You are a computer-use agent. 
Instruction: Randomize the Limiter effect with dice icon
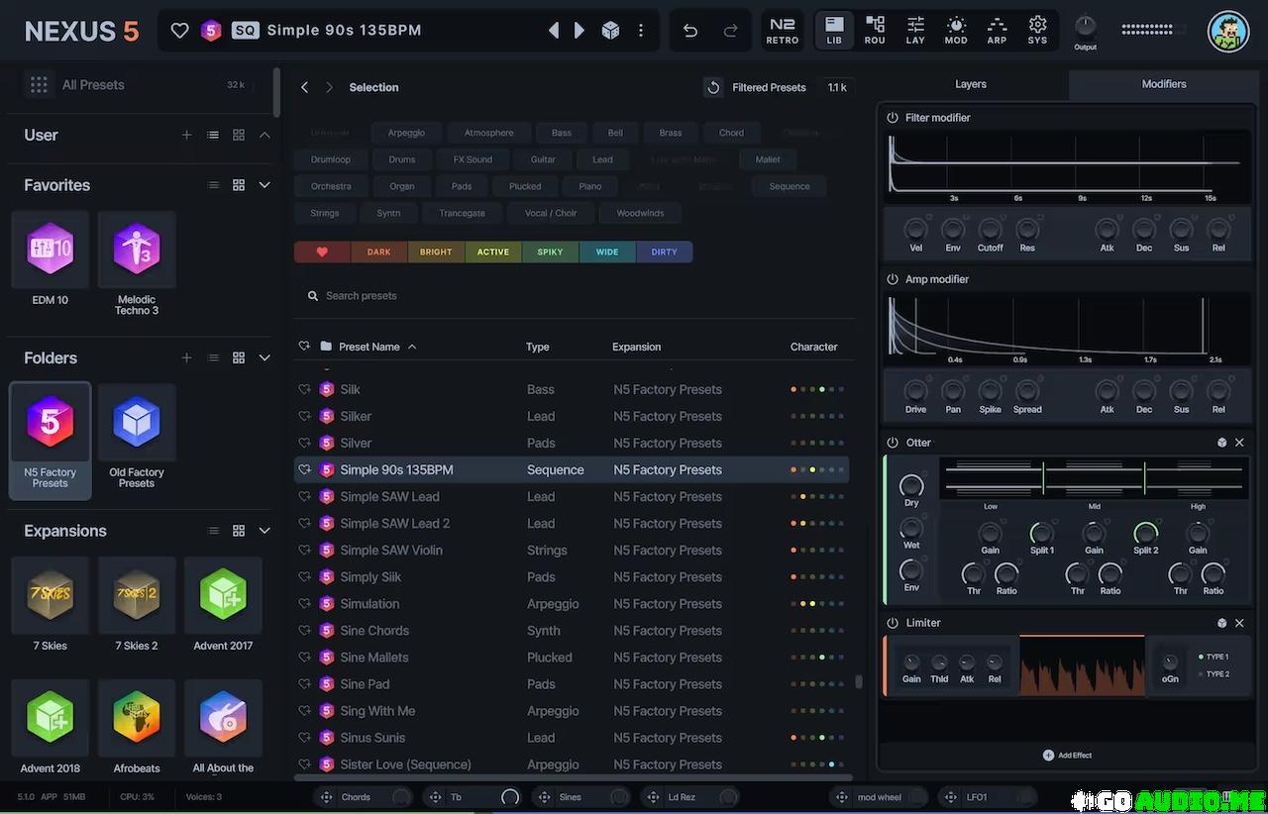(1221, 623)
